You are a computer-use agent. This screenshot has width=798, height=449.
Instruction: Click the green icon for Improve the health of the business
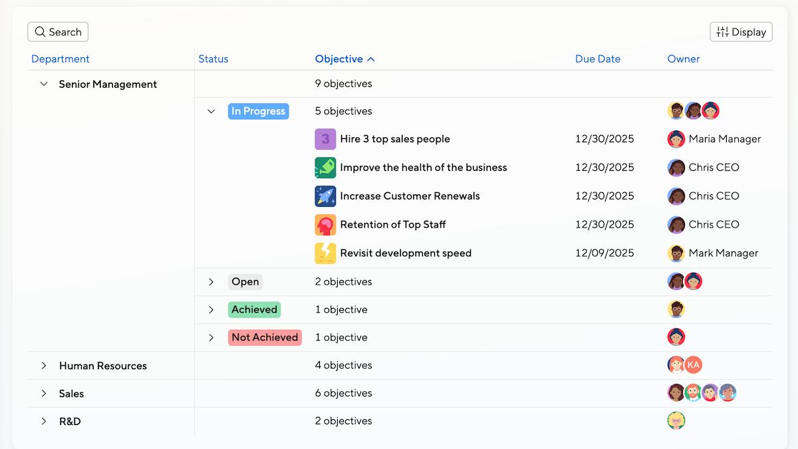click(325, 168)
